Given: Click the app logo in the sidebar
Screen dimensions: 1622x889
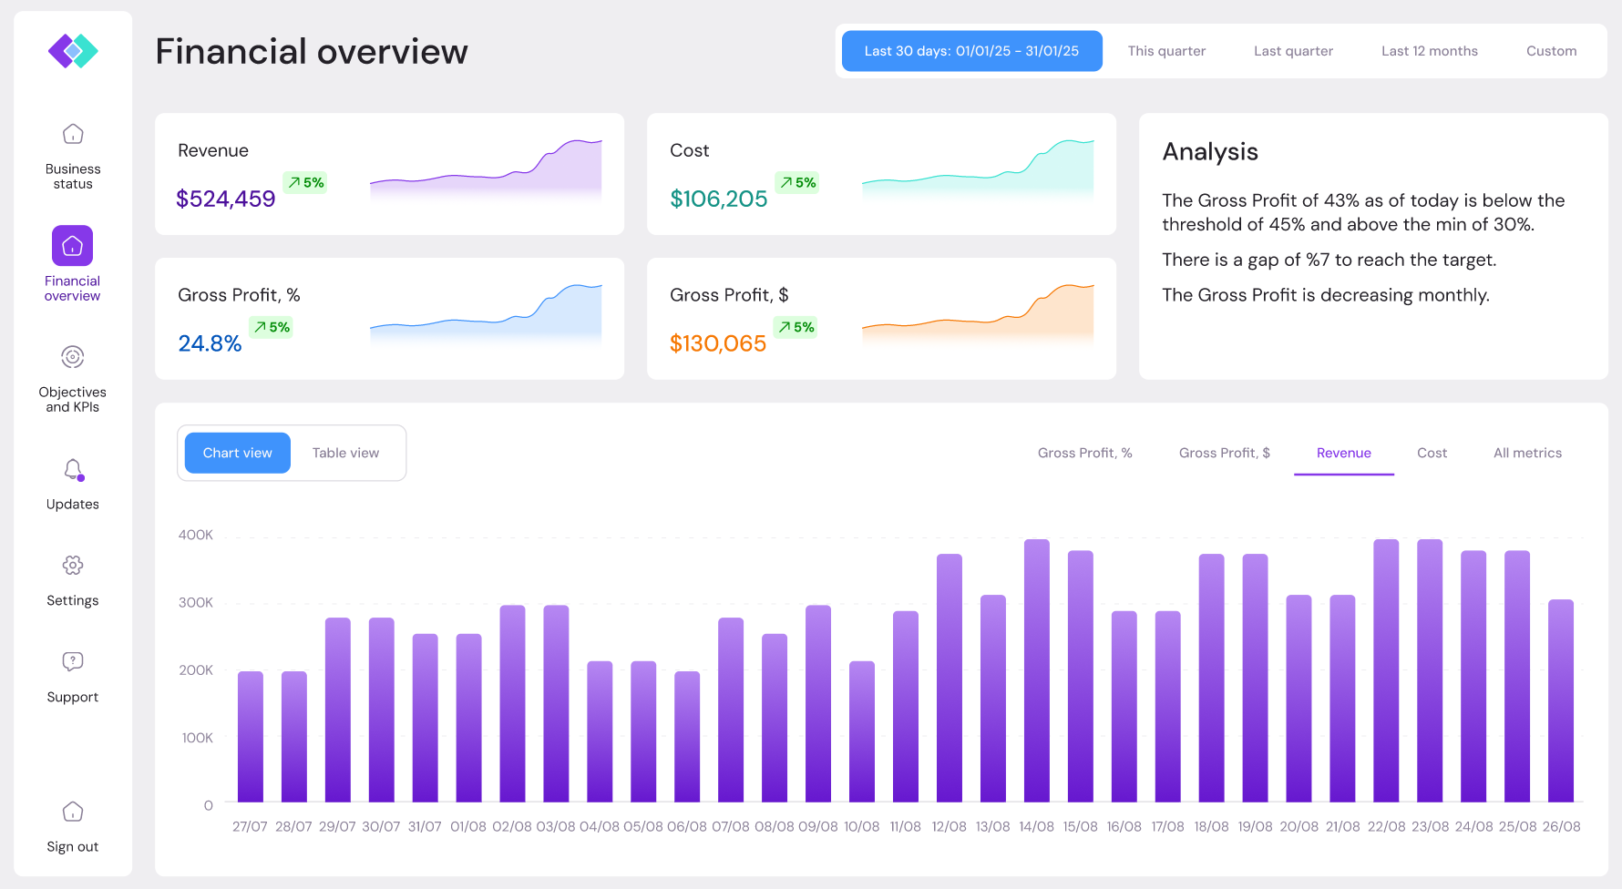Looking at the screenshot, I should pos(73,51).
